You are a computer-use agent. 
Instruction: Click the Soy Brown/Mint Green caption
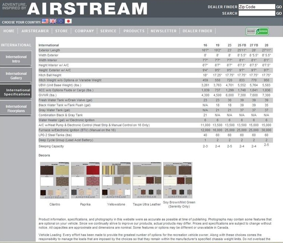(179, 204)
